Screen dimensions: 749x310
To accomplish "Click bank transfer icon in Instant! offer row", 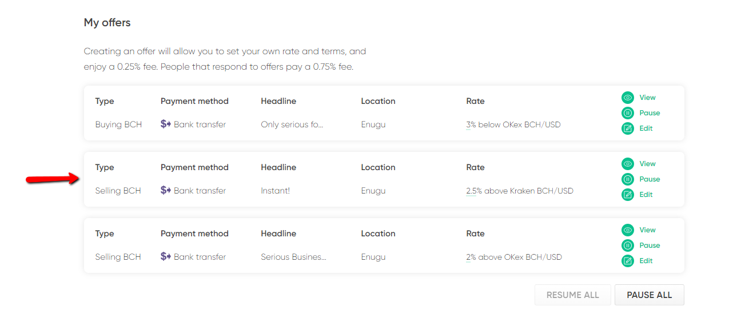I will click(166, 190).
